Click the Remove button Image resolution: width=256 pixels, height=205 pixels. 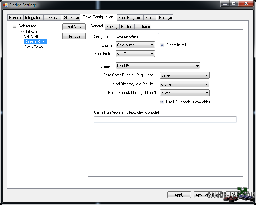74,36
